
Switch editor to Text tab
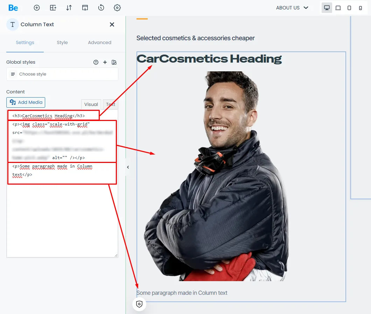click(111, 104)
